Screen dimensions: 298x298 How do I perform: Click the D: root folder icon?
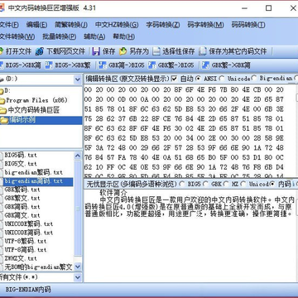point(2,90)
